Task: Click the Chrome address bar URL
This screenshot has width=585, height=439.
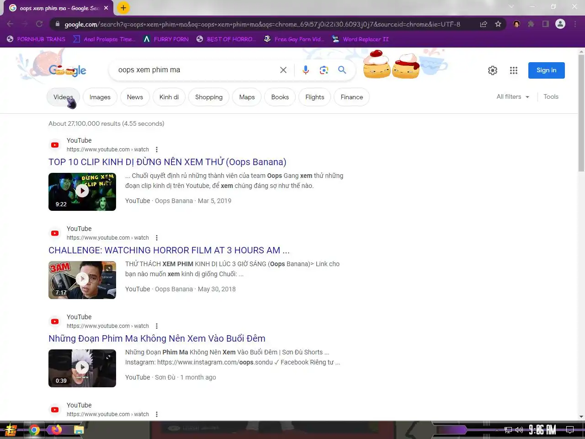Action: pos(262,24)
